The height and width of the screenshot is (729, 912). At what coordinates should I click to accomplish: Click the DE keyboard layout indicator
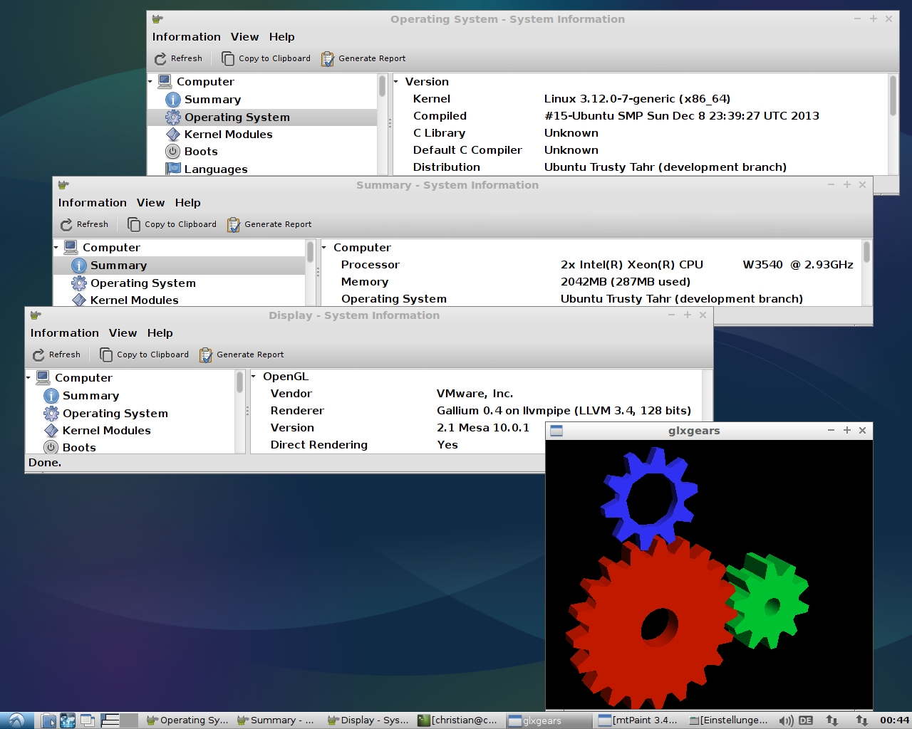tap(806, 720)
